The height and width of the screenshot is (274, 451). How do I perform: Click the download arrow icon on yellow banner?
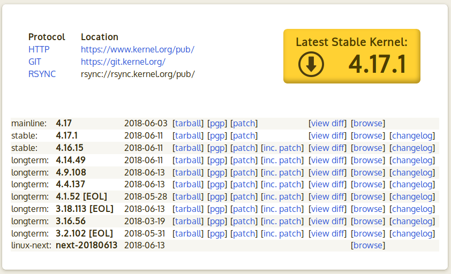pyautogui.click(x=311, y=64)
